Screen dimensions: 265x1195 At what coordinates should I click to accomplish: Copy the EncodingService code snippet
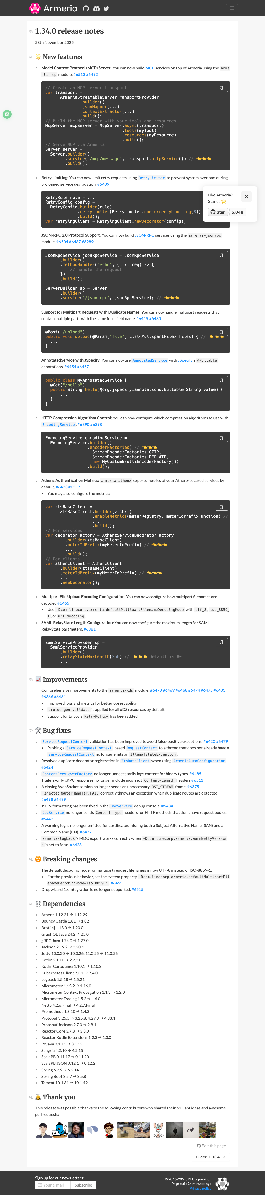[221, 438]
